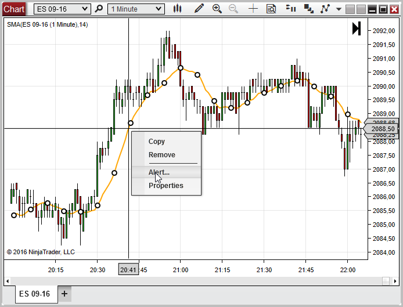Click the zoom out magnifier icon
Viewport: 403px width, 307px height.
click(233, 9)
